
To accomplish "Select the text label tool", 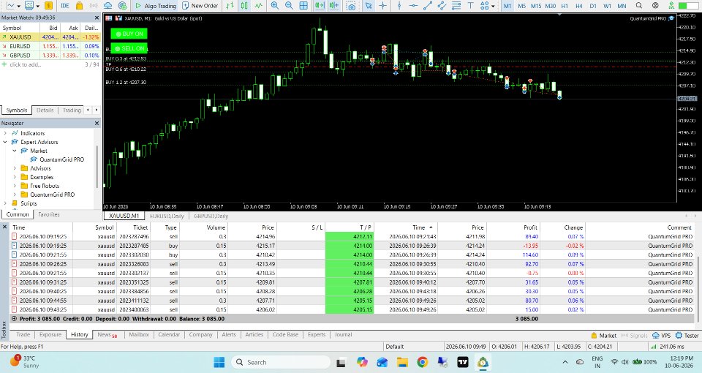I will click(470, 6).
